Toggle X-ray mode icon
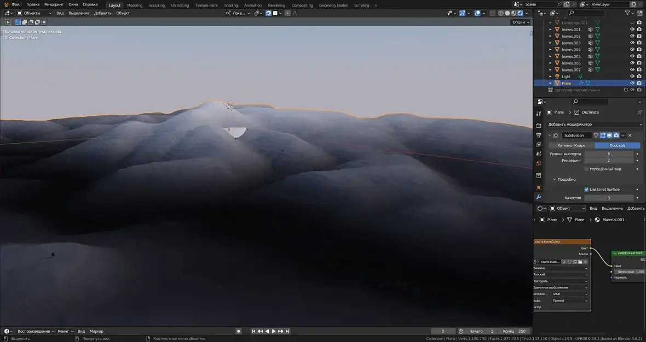 492,13
